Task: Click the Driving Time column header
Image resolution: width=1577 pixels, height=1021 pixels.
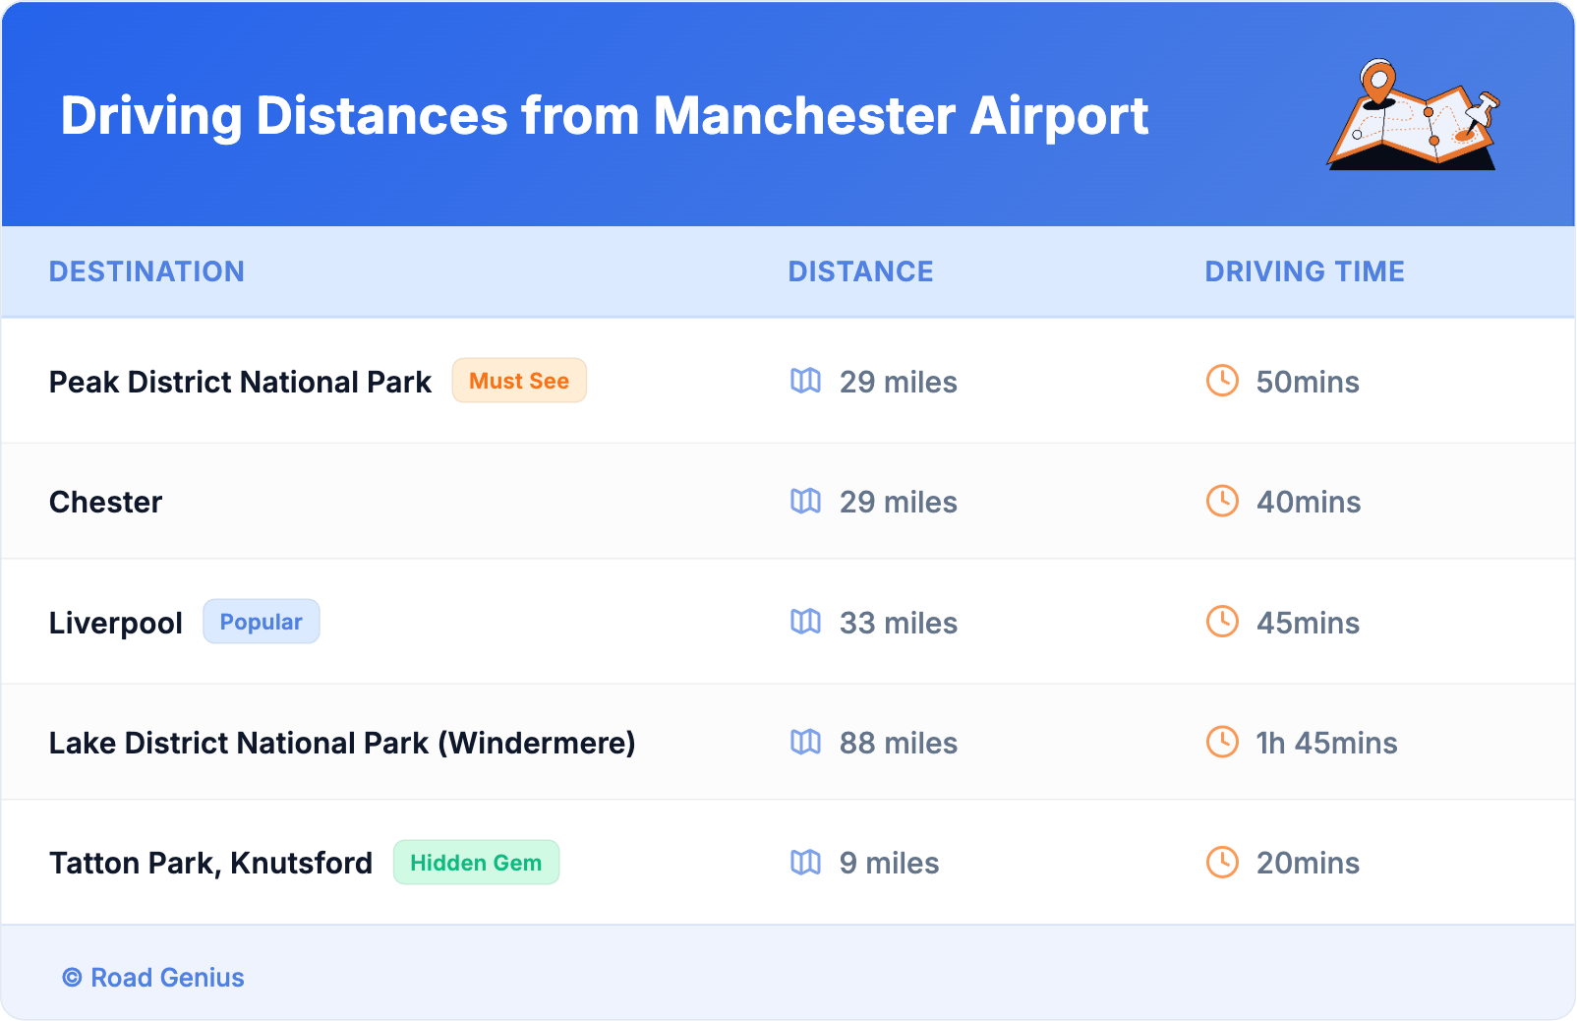Action: click(x=1304, y=271)
